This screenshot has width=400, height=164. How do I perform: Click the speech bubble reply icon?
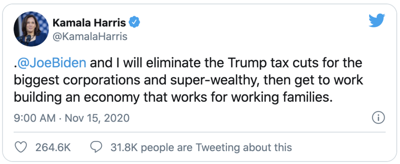click(96, 147)
